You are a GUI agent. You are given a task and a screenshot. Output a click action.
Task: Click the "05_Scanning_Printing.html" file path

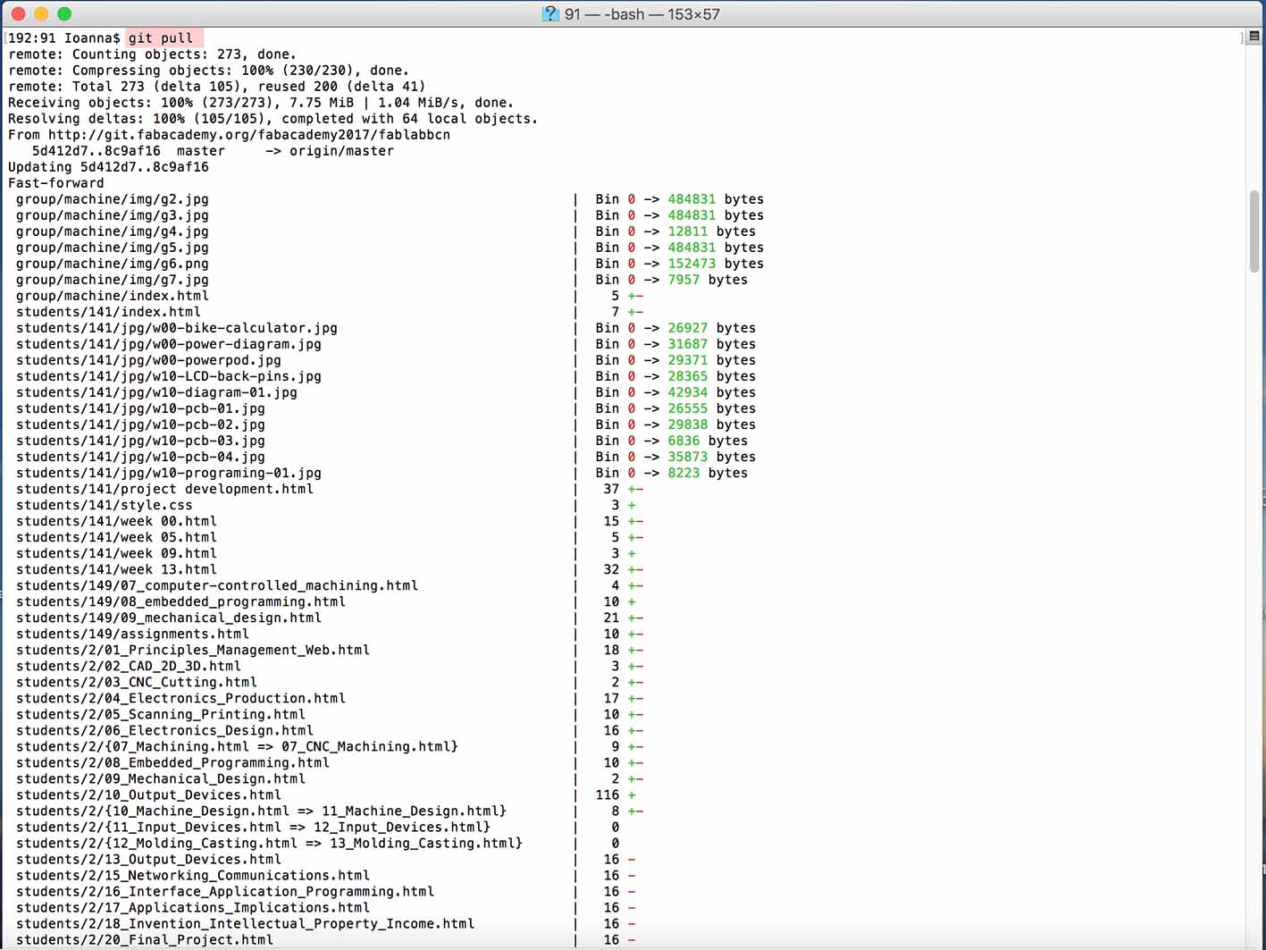pyautogui.click(x=161, y=713)
